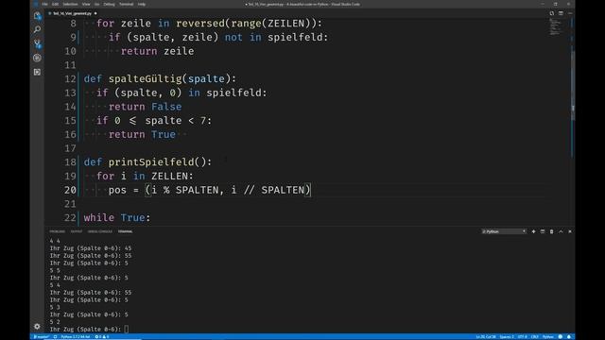The width and height of the screenshot is (605, 340).
Task: Click the sync changes icon in status bar
Action: tap(55, 337)
